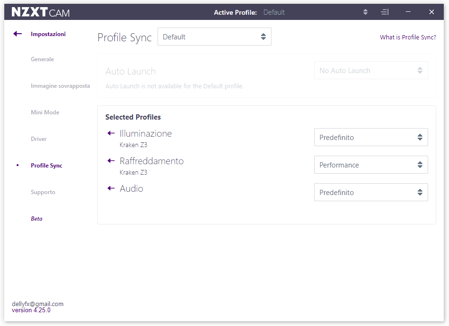This screenshot has height=326, width=449.
Task: Click the 'What is Profile Sync?' link
Action: tap(408, 37)
